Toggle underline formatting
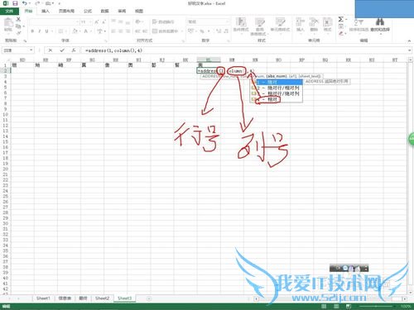The width and height of the screenshot is (414, 310). coord(46,31)
